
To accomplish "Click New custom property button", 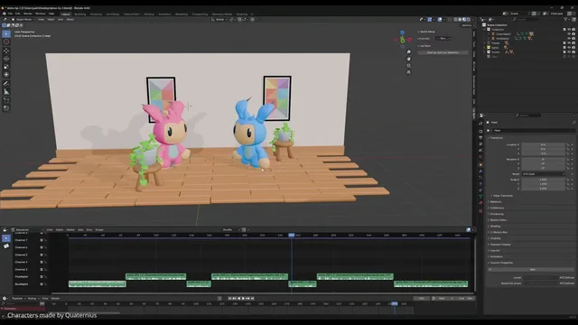I will click(x=532, y=269).
